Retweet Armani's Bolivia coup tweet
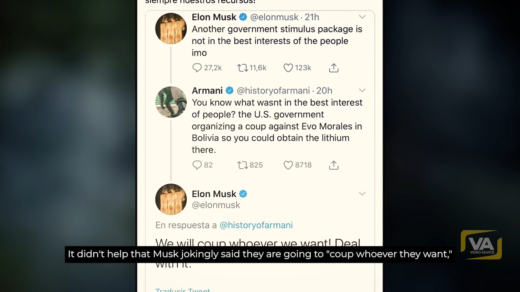Screen dimensions: 520x292 242,165
